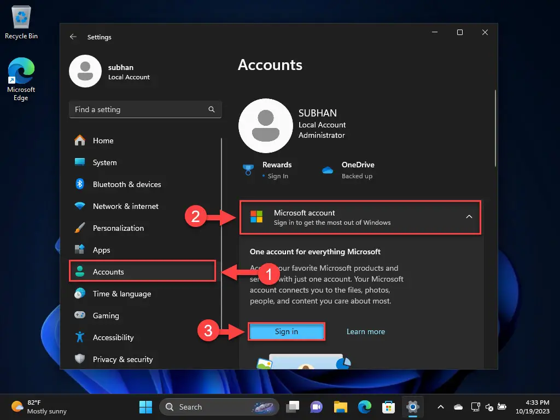Click the blue Sign in button
Viewport: 560px width, 420px height.
(x=287, y=331)
